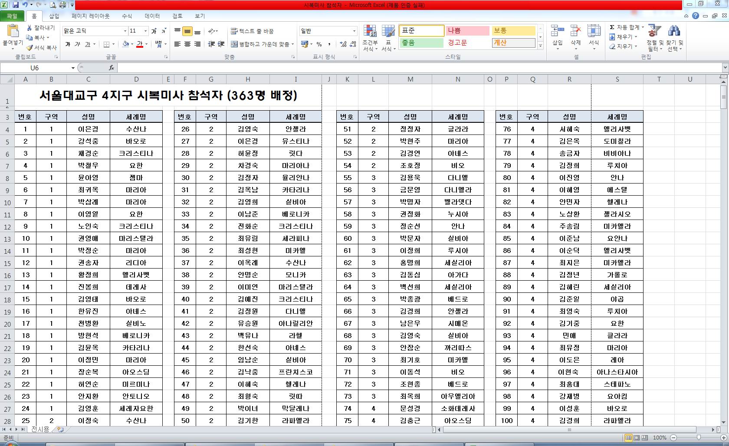This screenshot has height=446, width=729.
Task: Open the File (파일) tab
Action: (12, 16)
